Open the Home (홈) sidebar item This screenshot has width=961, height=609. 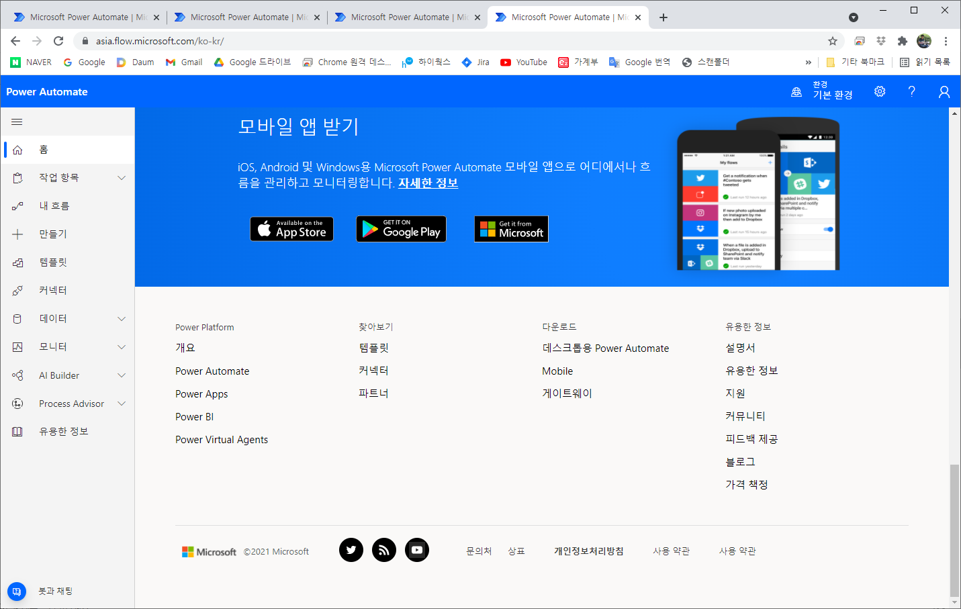click(67, 150)
